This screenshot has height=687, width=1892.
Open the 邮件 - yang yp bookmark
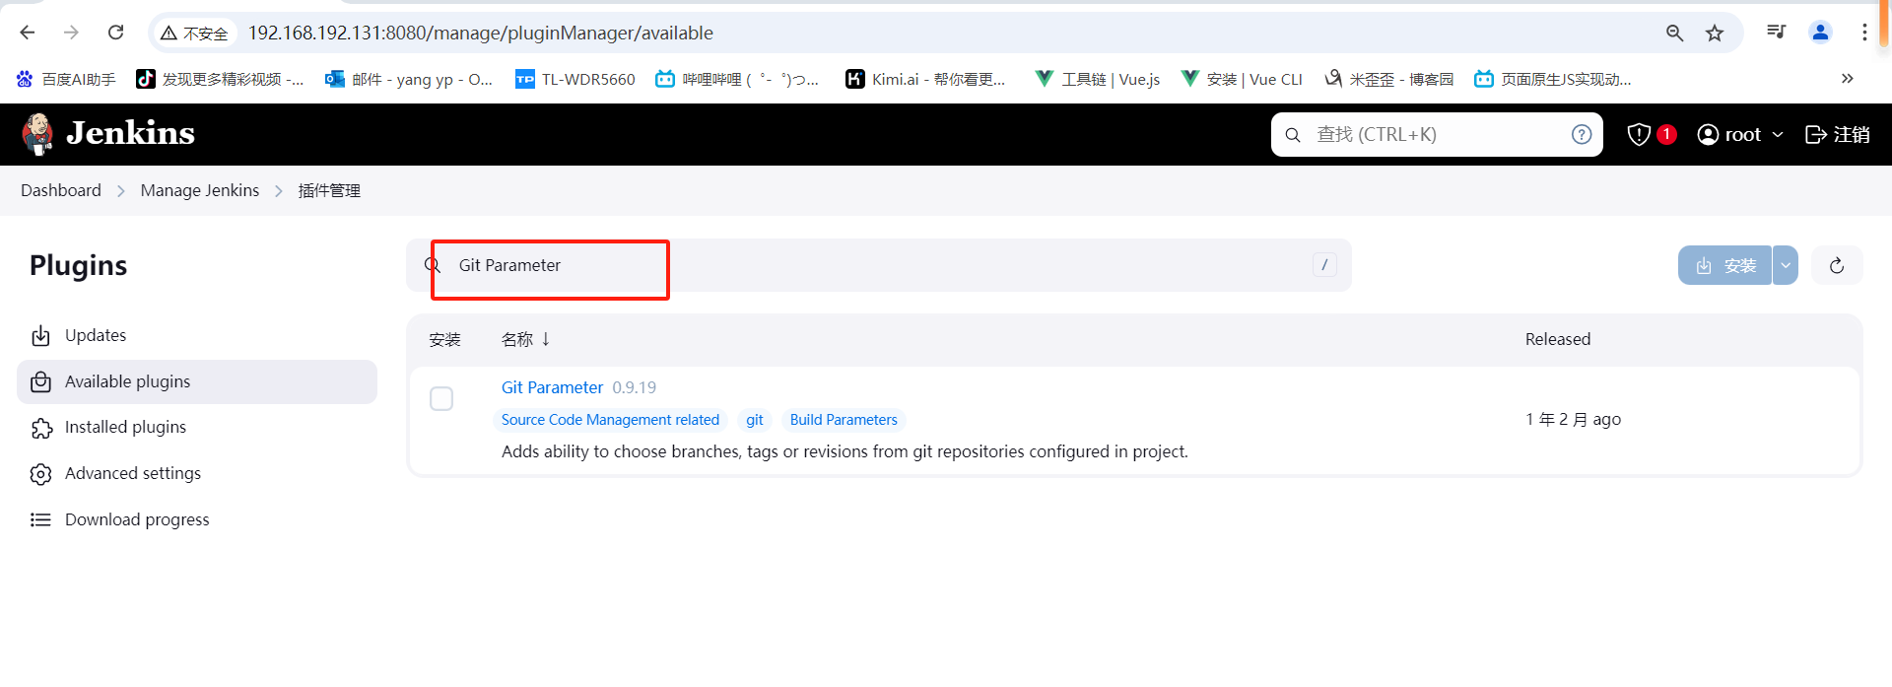tap(409, 79)
